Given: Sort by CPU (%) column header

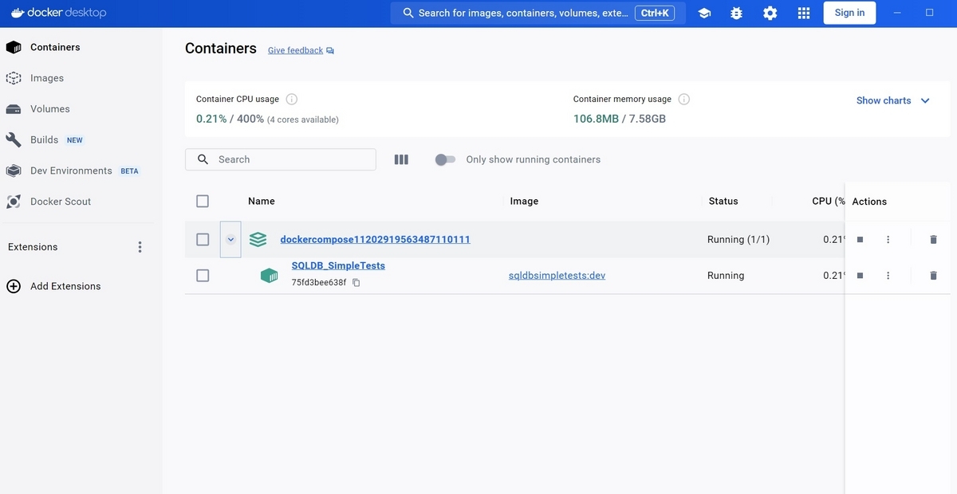Looking at the screenshot, I should [x=828, y=202].
